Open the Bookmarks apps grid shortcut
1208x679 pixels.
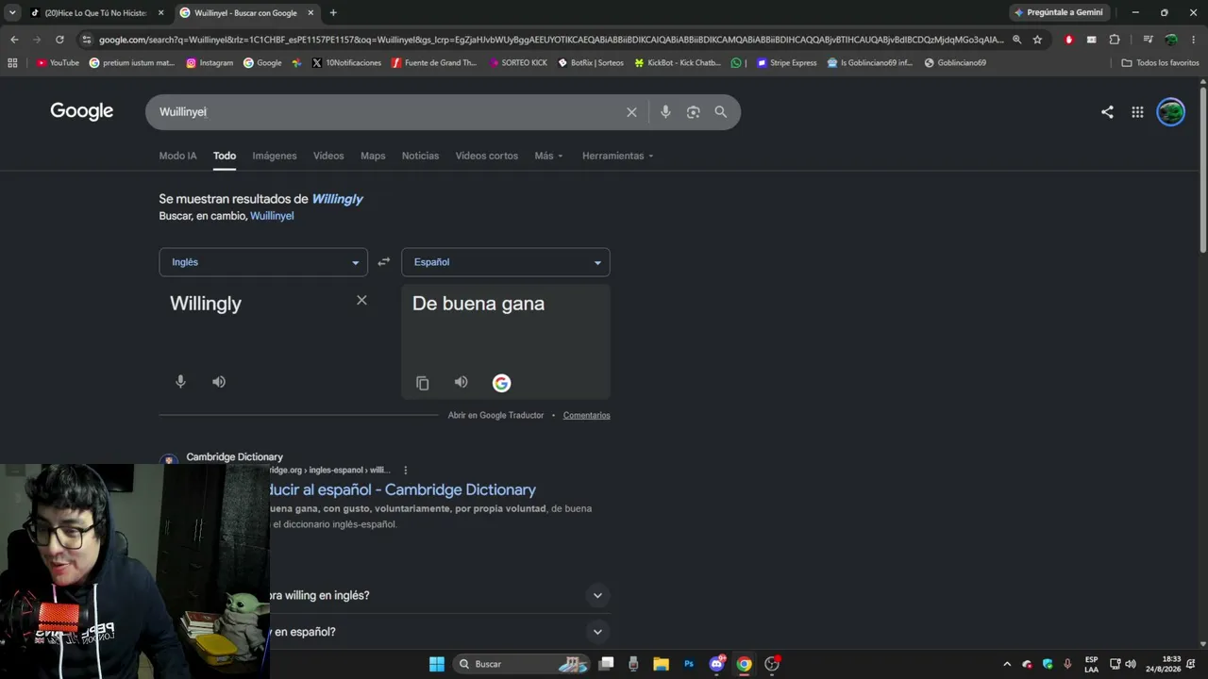tap(12, 63)
